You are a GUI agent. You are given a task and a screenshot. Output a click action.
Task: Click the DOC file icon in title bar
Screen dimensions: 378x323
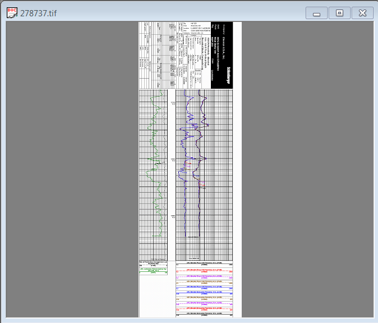click(x=12, y=13)
